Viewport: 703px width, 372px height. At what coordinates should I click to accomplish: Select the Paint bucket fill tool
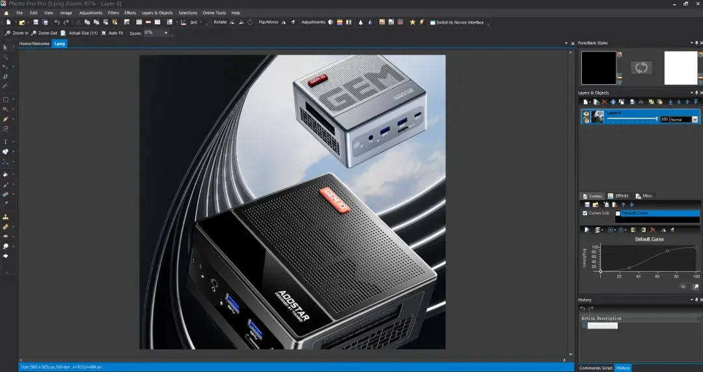[5, 175]
